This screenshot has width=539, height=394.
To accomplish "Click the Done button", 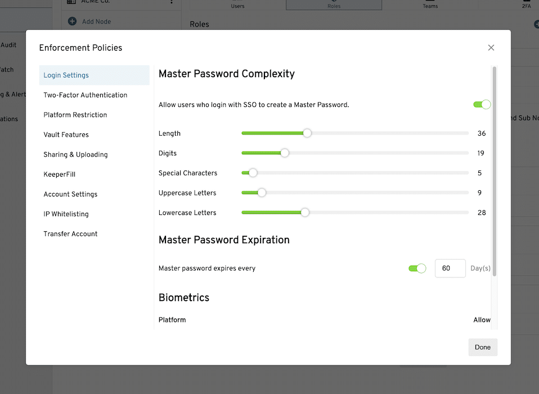I will [x=482, y=347].
